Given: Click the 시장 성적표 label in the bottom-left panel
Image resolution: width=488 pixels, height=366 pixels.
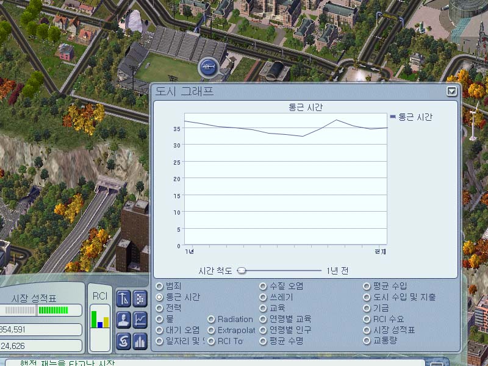Looking at the screenshot, I should point(34,299).
